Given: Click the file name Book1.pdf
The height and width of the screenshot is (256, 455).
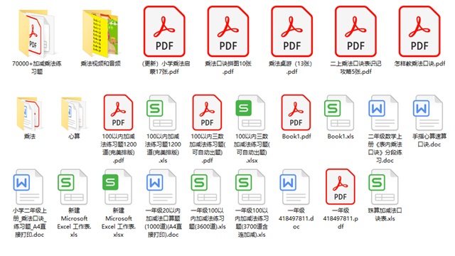Looking at the screenshot, I should 296,136.
